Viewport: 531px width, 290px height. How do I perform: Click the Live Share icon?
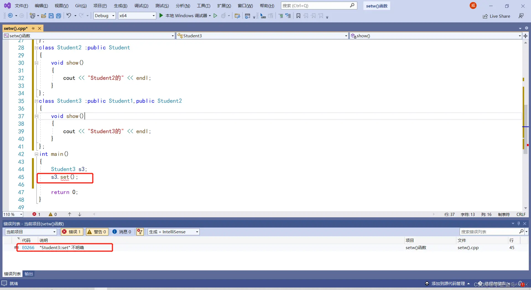click(x=485, y=16)
